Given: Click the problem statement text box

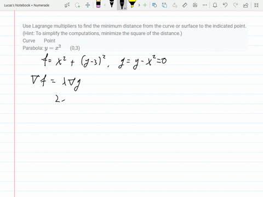Looking at the screenshot, I should (x=134, y=37).
